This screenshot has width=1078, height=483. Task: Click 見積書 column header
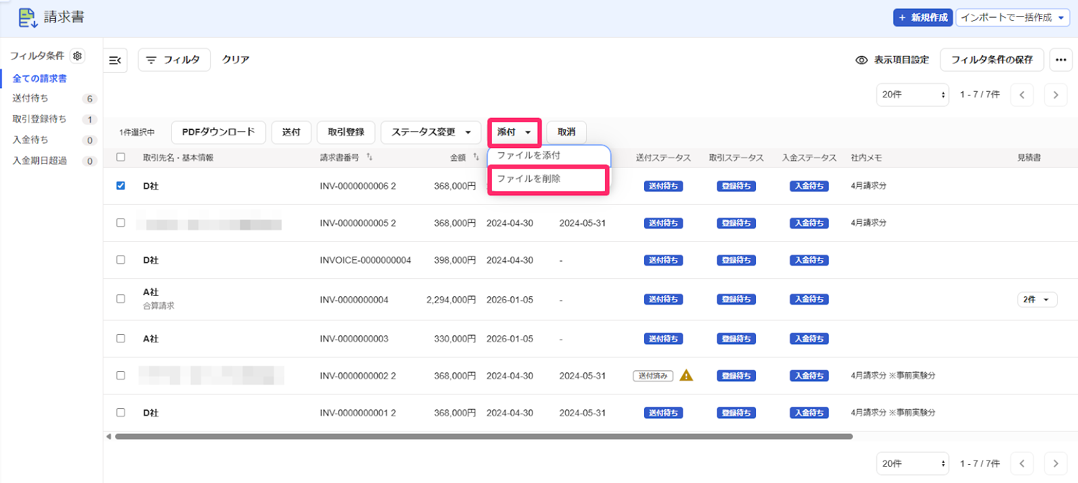pyautogui.click(x=1029, y=158)
